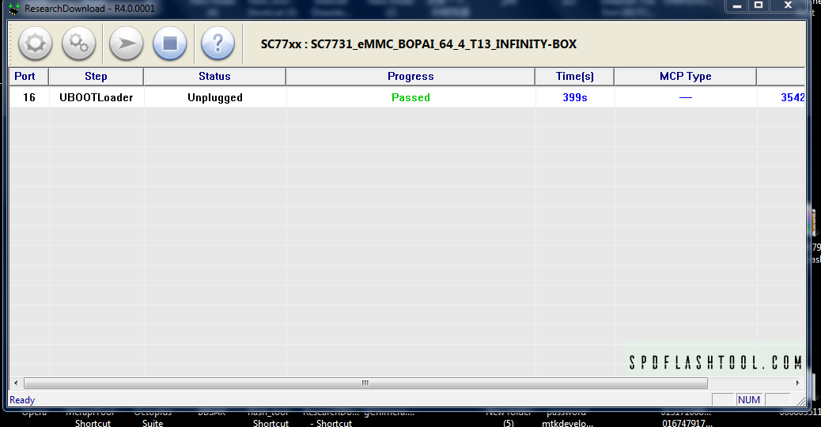Click the 399s time value
The height and width of the screenshot is (427, 821).
[575, 97]
